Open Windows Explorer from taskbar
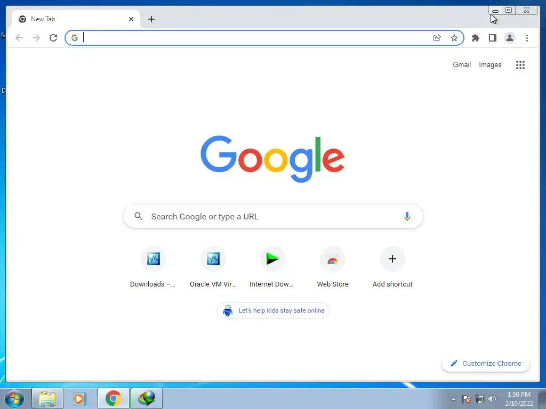 (x=47, y=398)
